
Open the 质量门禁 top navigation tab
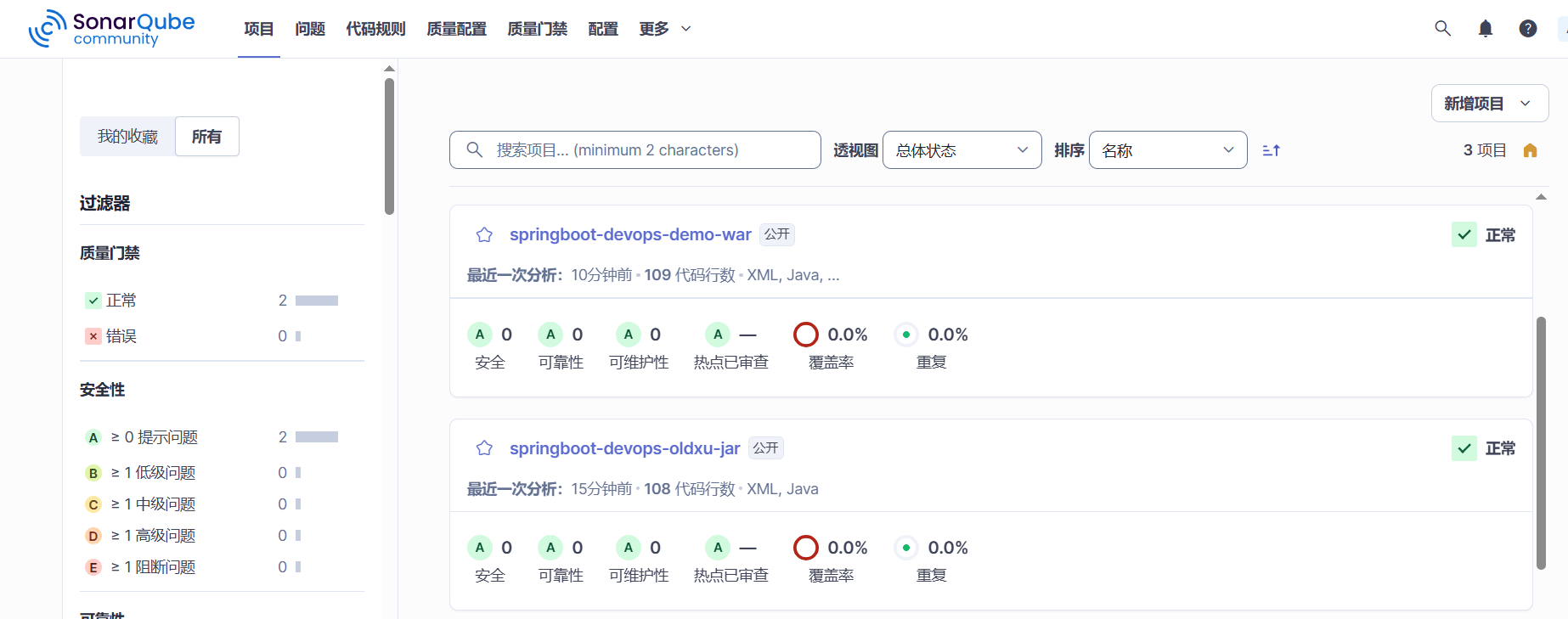(x=537, y=29)
